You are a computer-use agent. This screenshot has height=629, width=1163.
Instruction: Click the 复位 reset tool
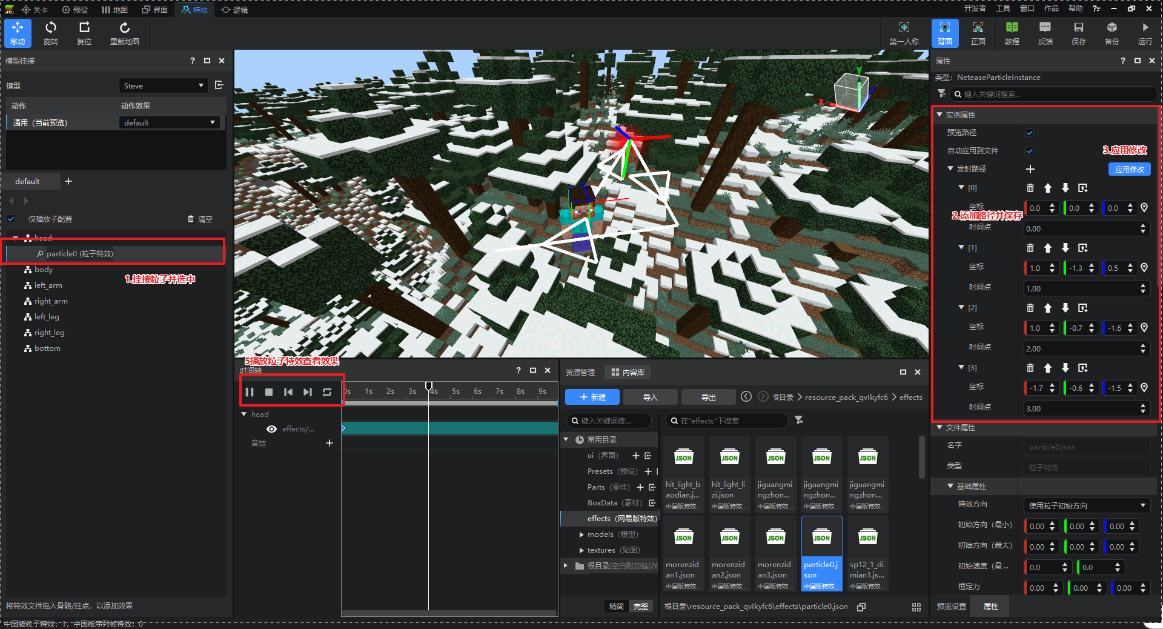pos(84,33)
